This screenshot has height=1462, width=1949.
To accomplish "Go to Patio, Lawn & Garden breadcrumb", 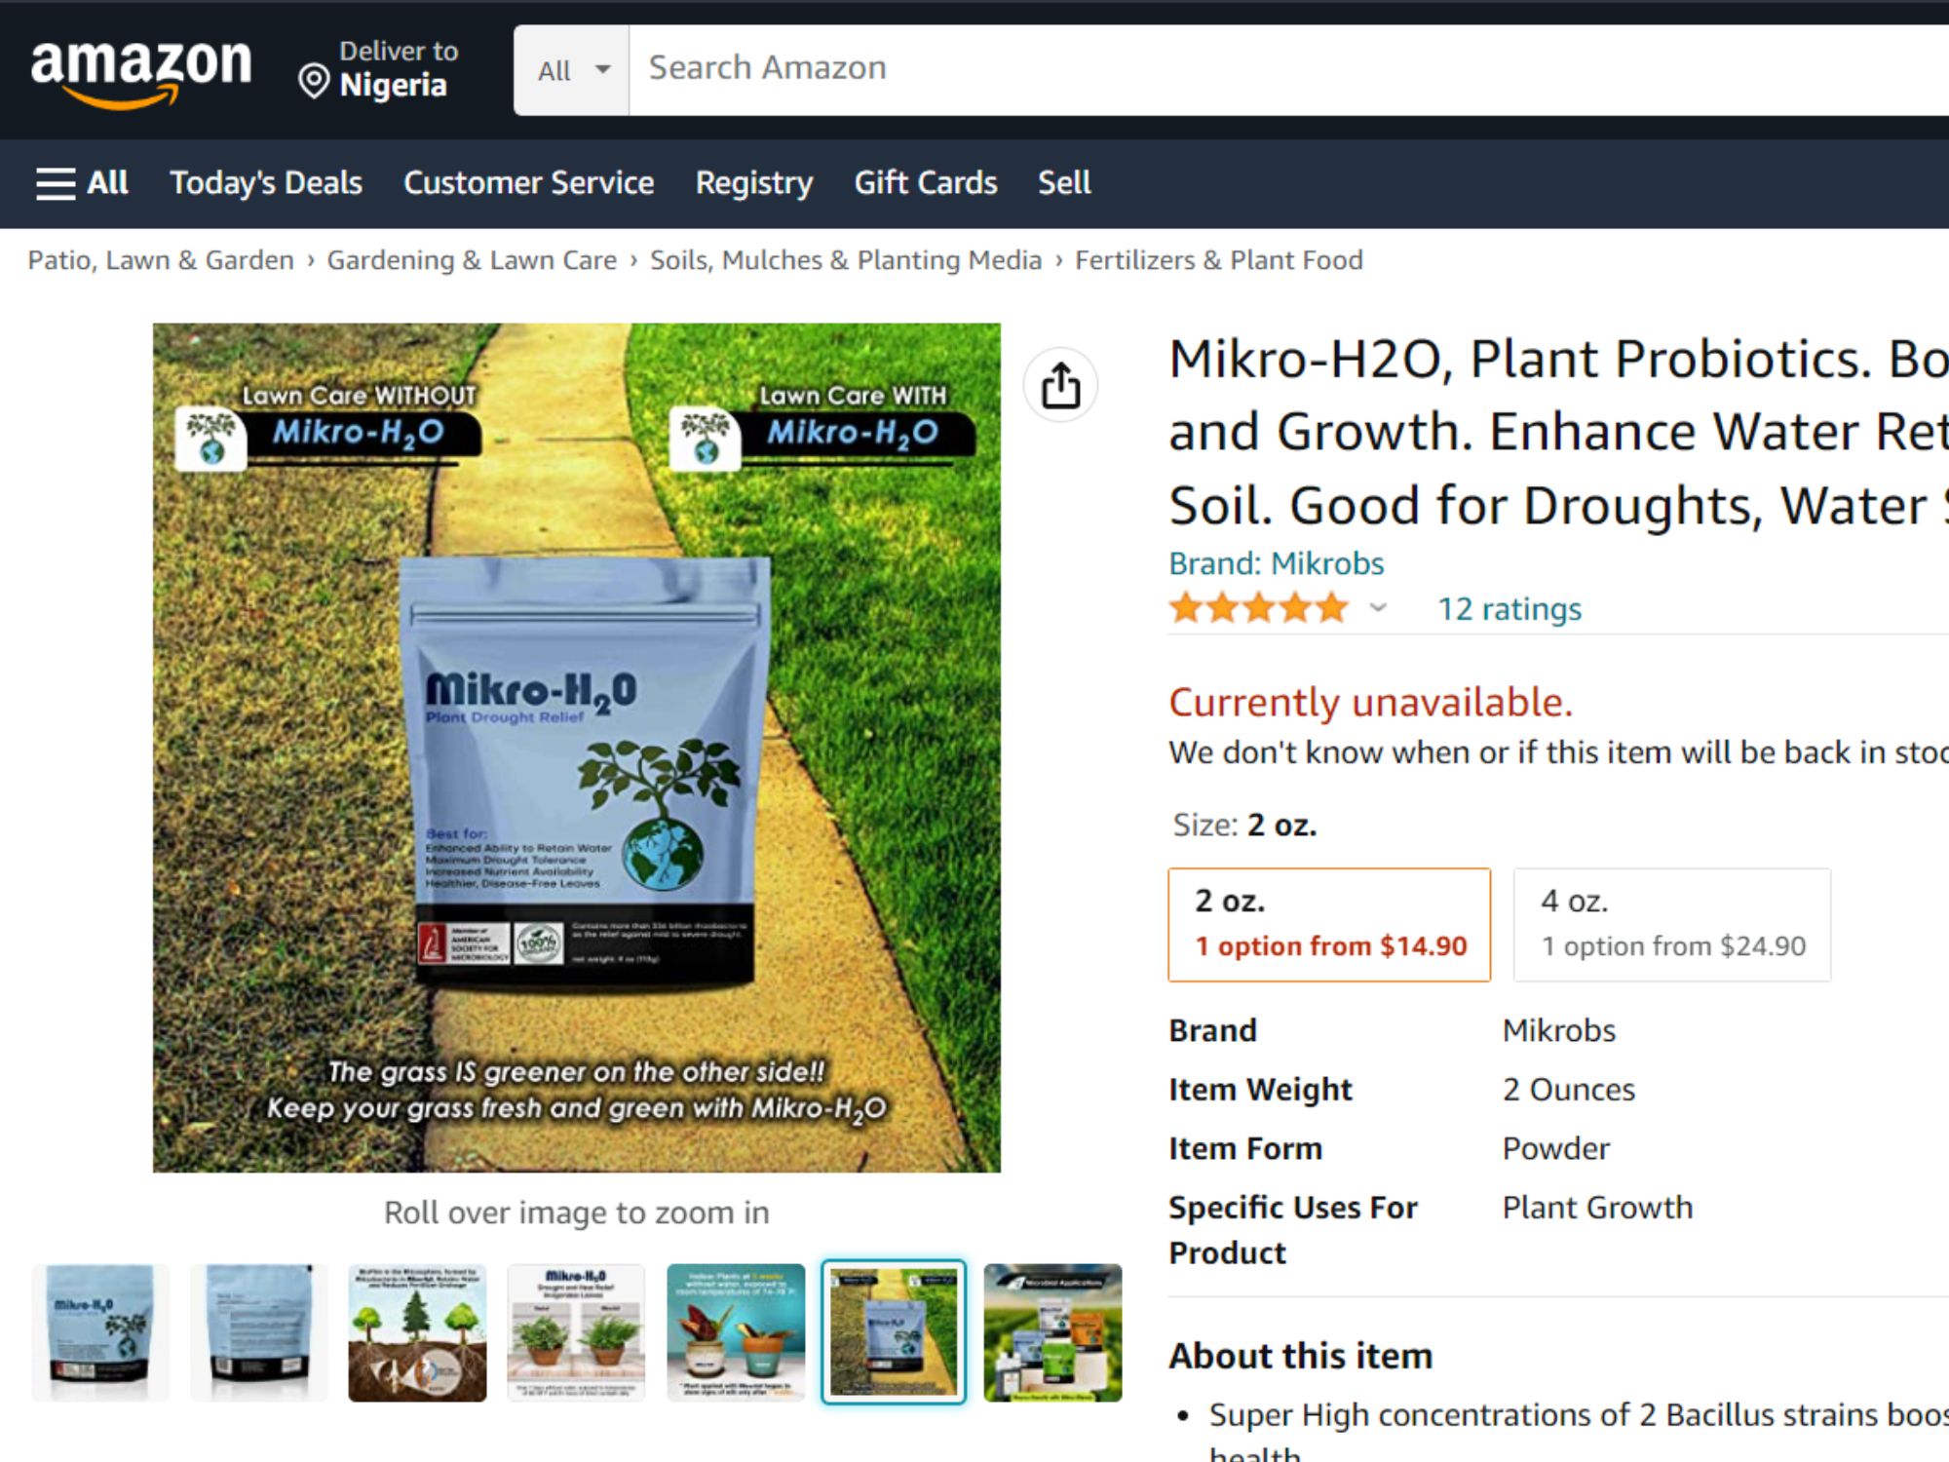I will click(161, 260).
